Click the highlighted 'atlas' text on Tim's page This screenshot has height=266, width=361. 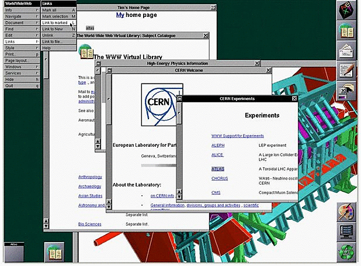click(90, 28)
